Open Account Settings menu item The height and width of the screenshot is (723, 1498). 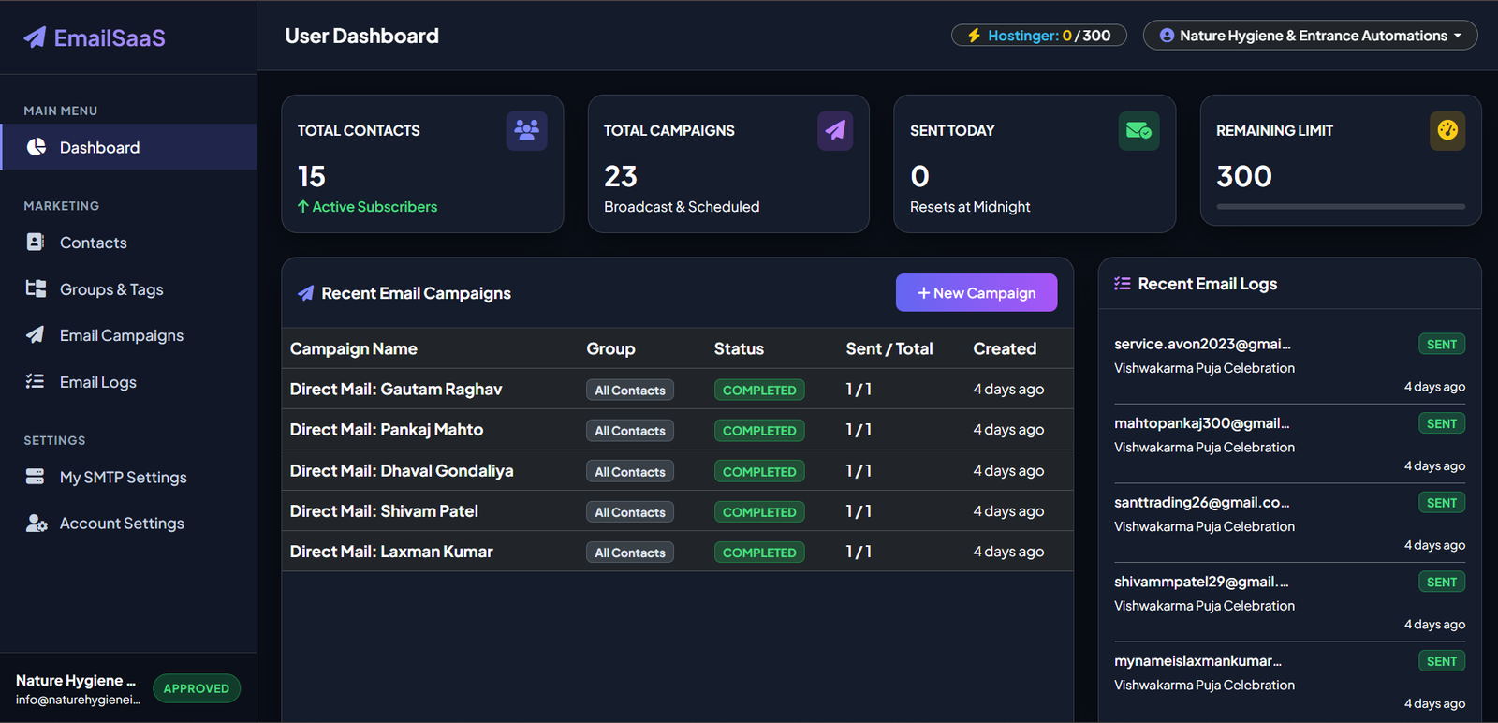point(128,524)
